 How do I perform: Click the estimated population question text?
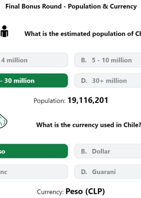click(83, 34)
